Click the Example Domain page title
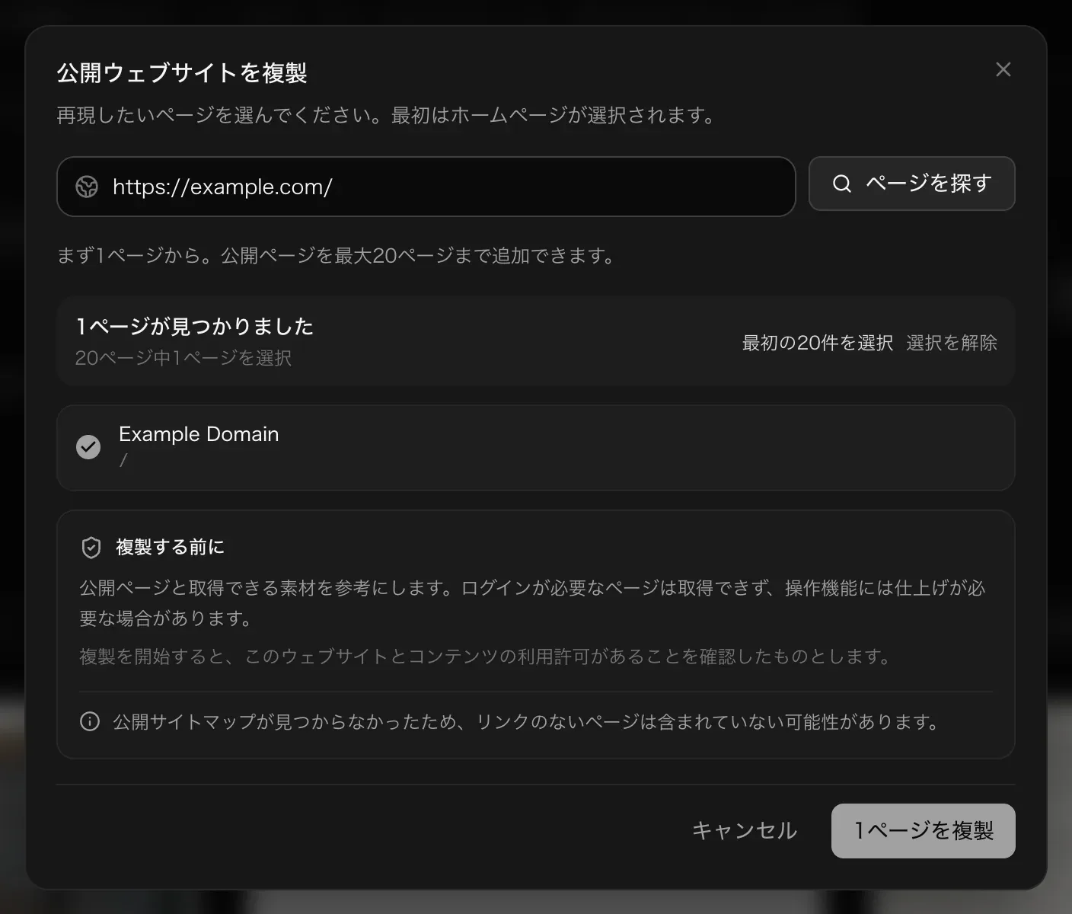1072x914 pixels. (x=199, y=434)
